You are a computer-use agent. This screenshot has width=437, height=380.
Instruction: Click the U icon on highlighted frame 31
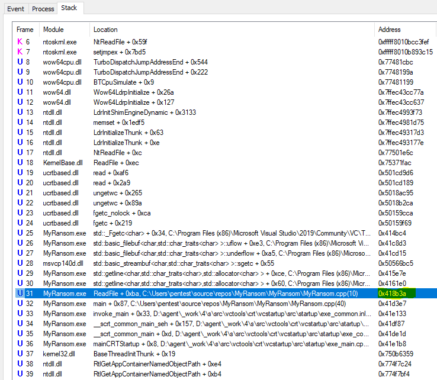coord(20,293)
